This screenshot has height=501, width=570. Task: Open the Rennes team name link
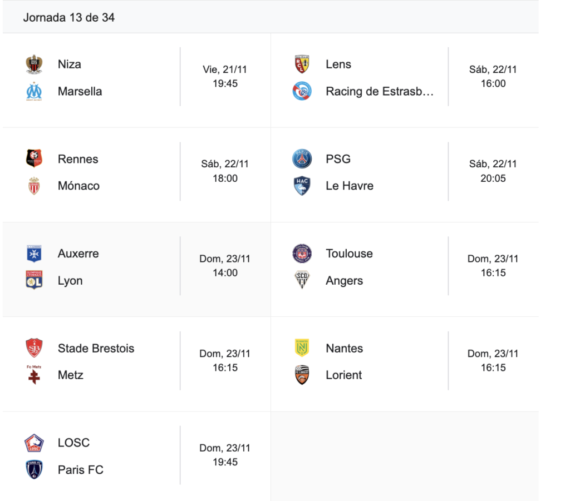point(78,159)
